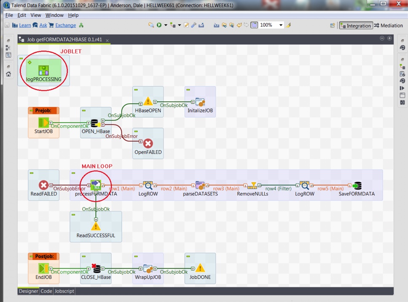Click the pencil edit icon in the toolbar
Screen dimensions: 408x302
(x=186, y=25)
